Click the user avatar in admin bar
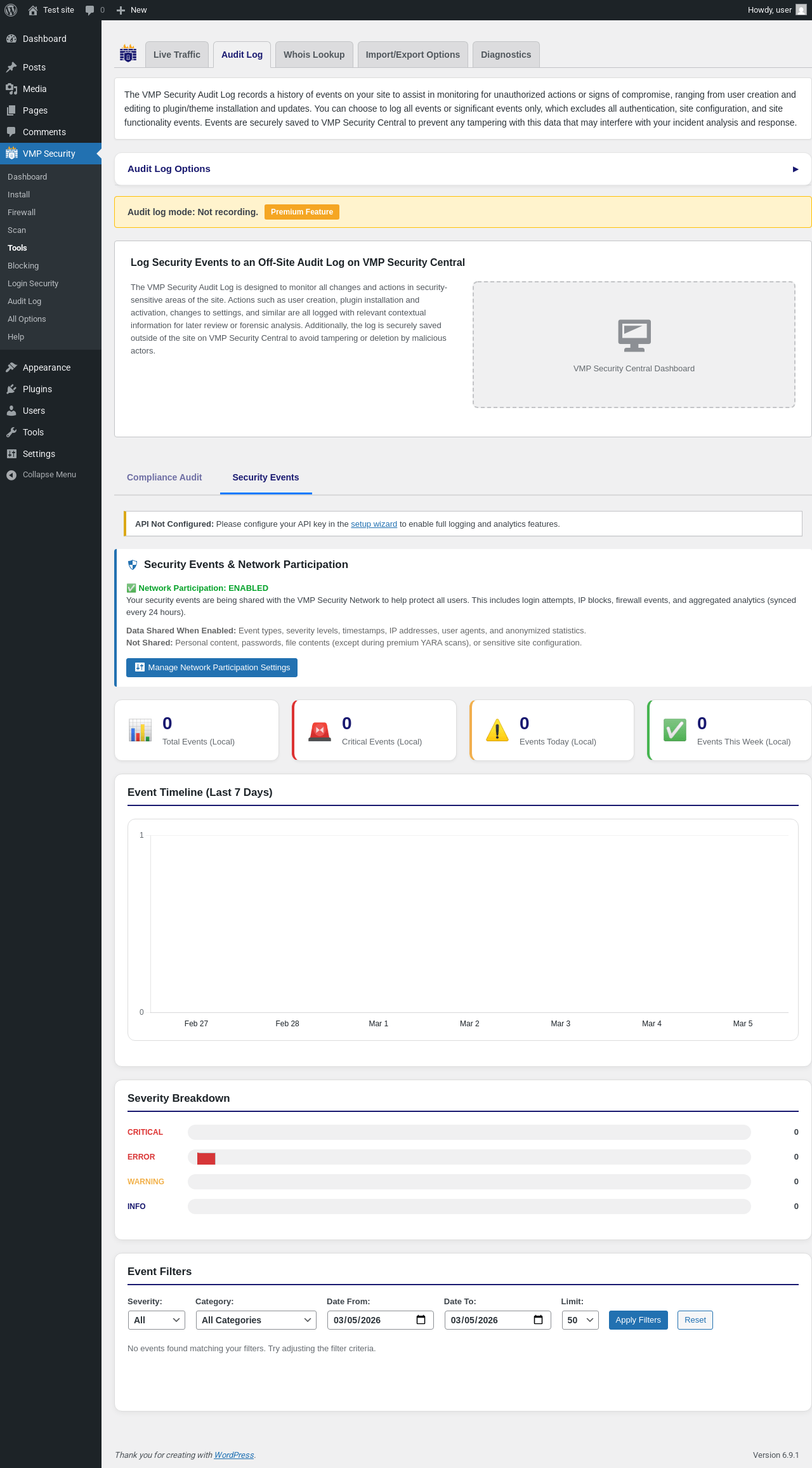812x1468 pixels. [x=801, y=10]
